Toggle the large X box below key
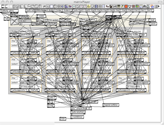This screenshot has width=164, height=125. 14,21
